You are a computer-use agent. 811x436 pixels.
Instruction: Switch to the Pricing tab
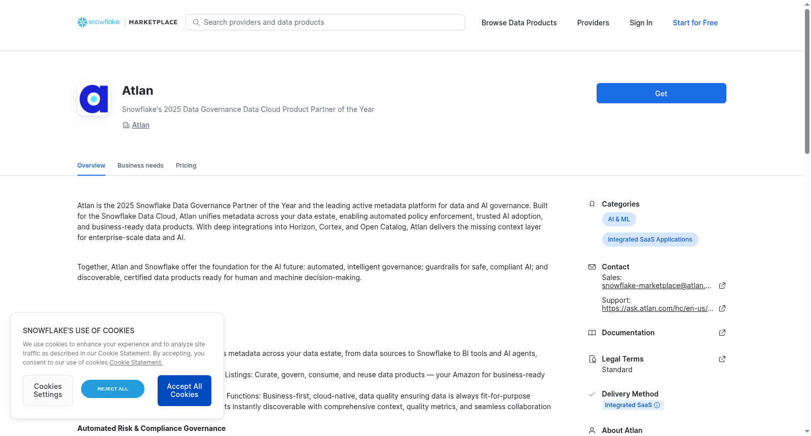point(186,166)
